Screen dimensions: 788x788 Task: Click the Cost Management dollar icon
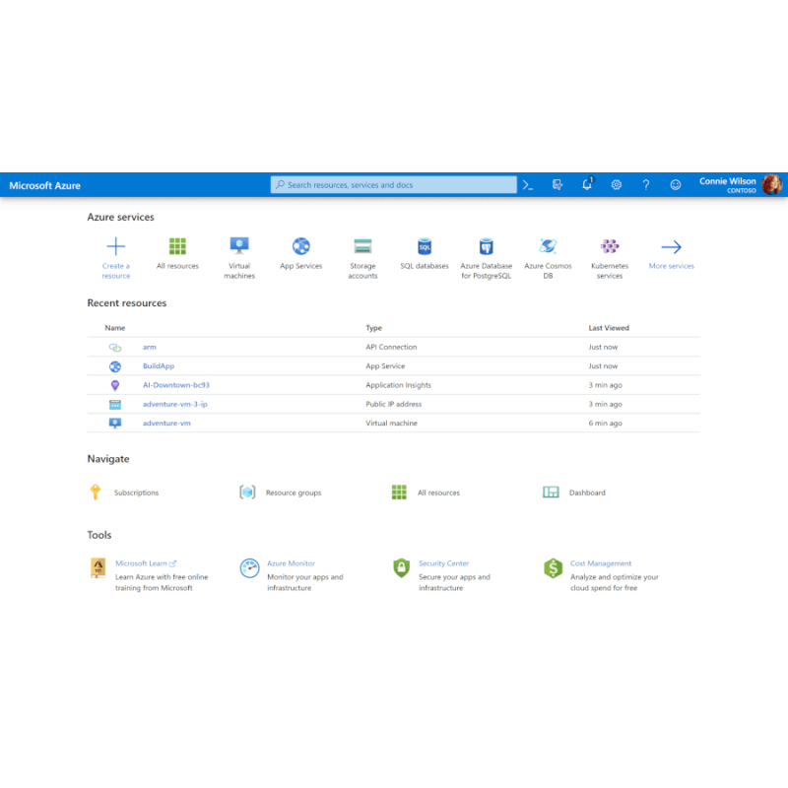[x=553, y=568]
